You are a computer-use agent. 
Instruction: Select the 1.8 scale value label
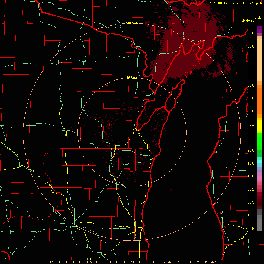tap(251, 163)
